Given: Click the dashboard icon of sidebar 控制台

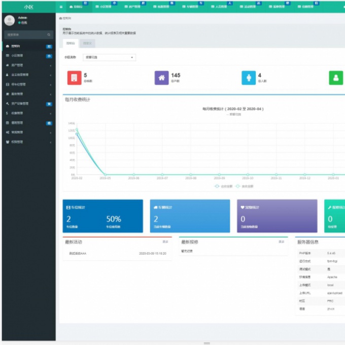Looking at the screenshot, I should (8, 46).
